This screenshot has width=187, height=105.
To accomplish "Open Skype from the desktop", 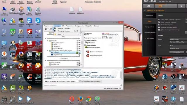I will 38,21.
